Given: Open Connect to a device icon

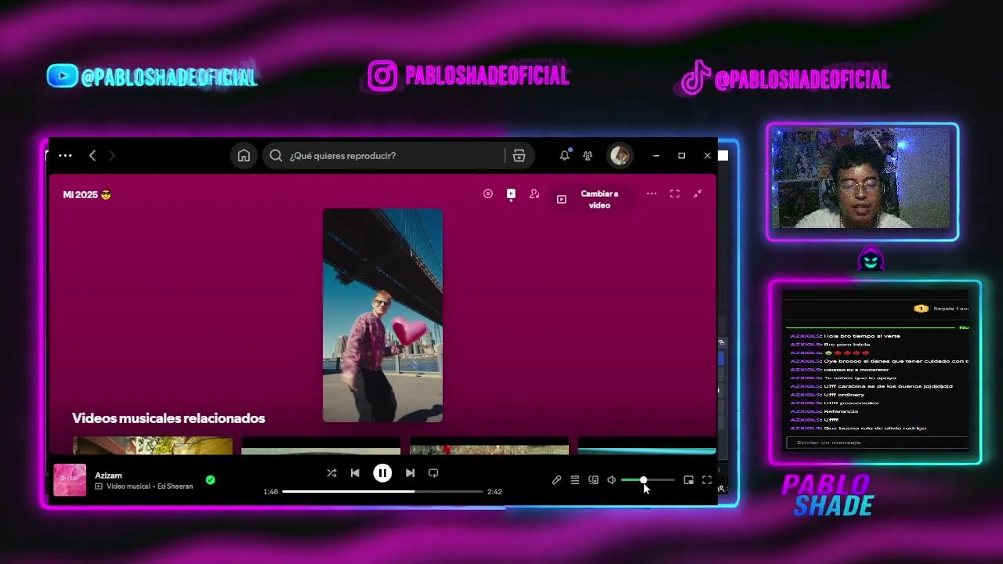Looking at the screenshot, I should pos(593,480).
